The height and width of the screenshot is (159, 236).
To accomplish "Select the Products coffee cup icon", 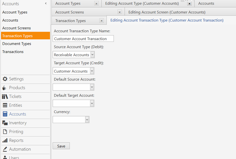I will (x=4, y=88).
